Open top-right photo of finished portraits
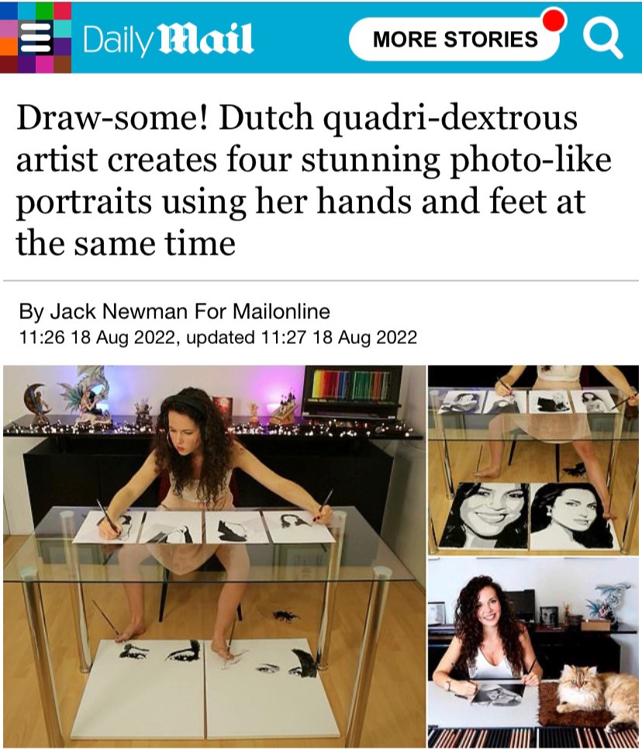 (x=533, y=460)
